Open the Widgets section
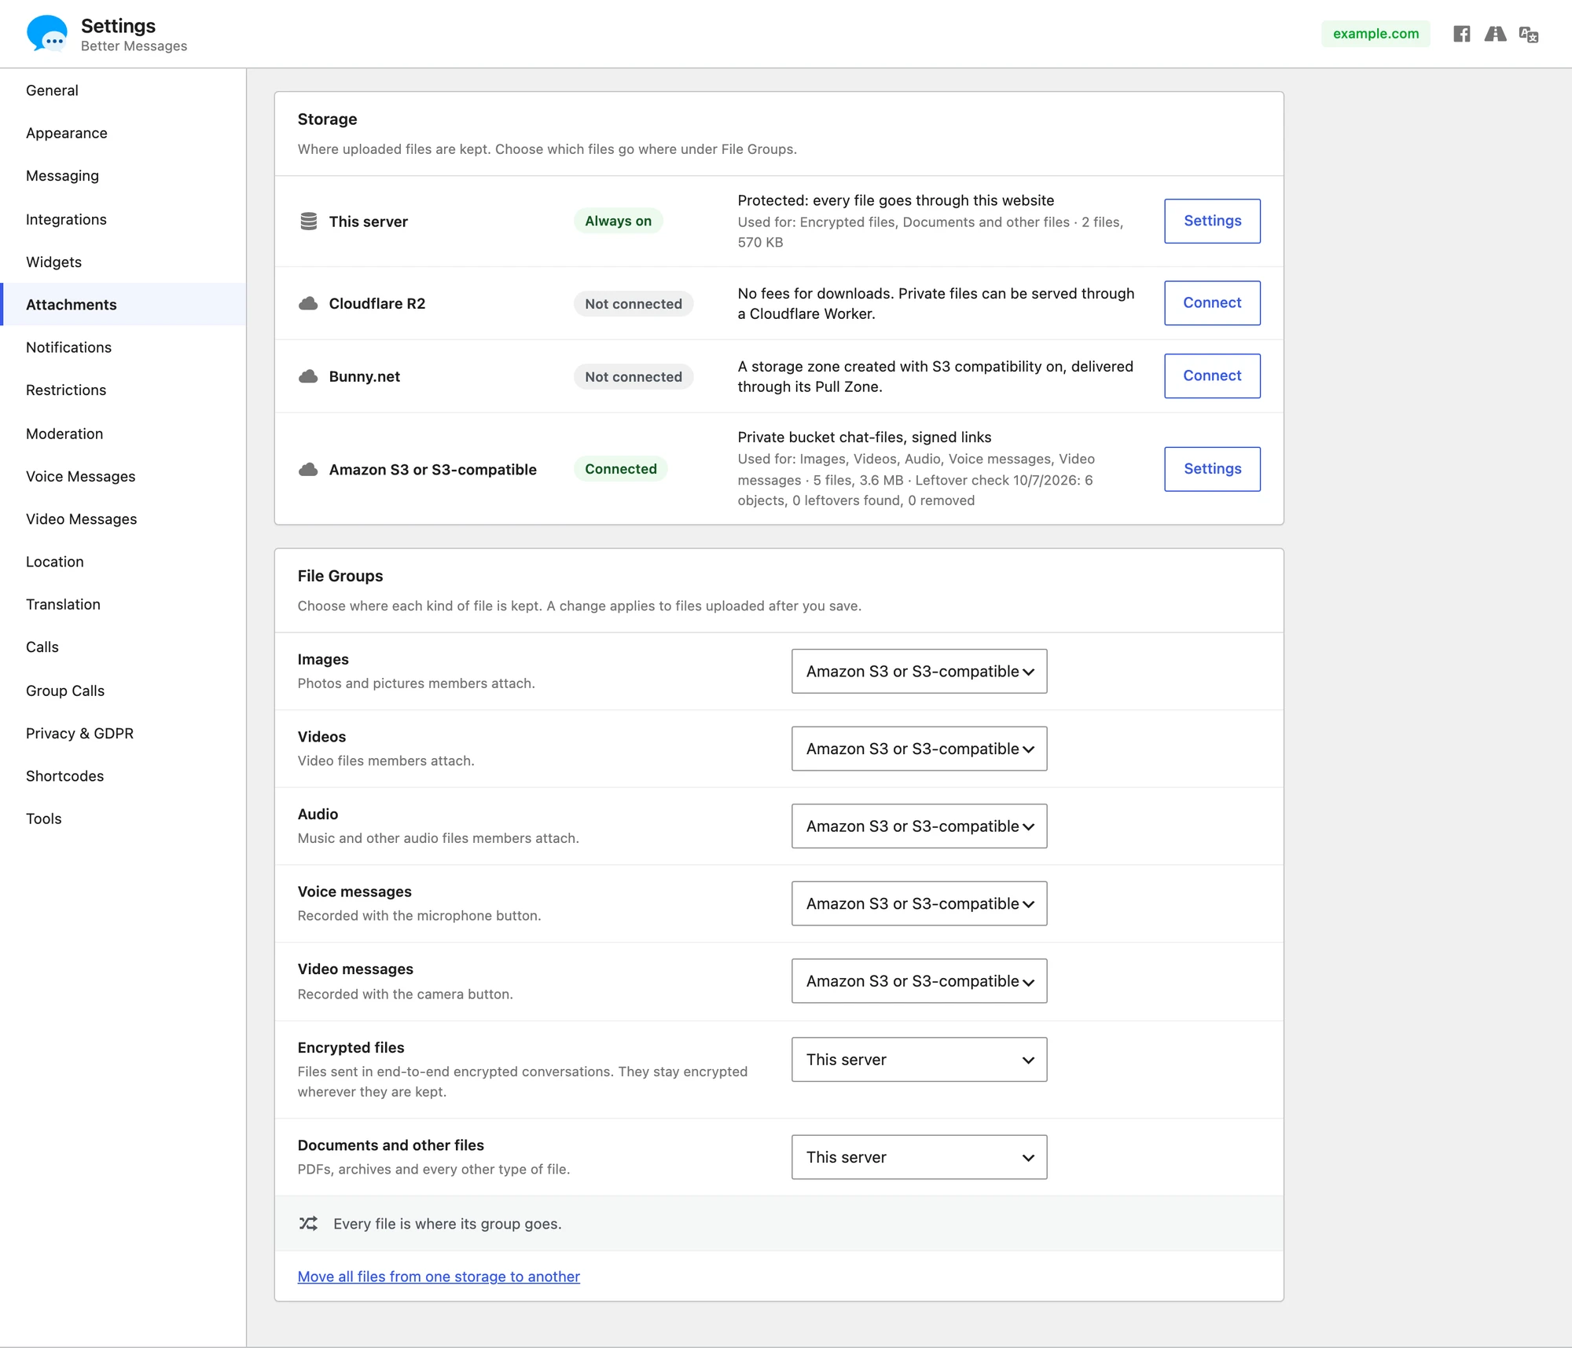1572x1348 pixels. [123, 262]
